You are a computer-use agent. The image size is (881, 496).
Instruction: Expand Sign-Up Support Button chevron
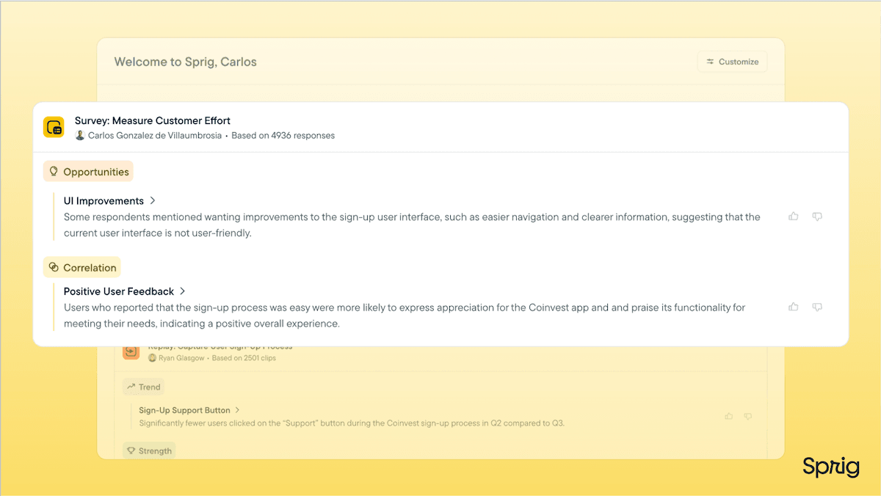(238, 410)
